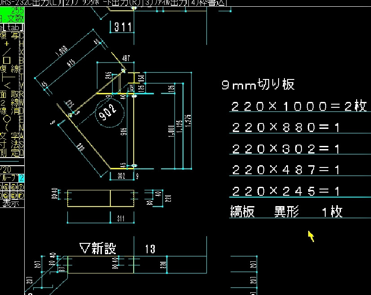
Task: Click the 220×487=1 list line
Action: [286, 170]
